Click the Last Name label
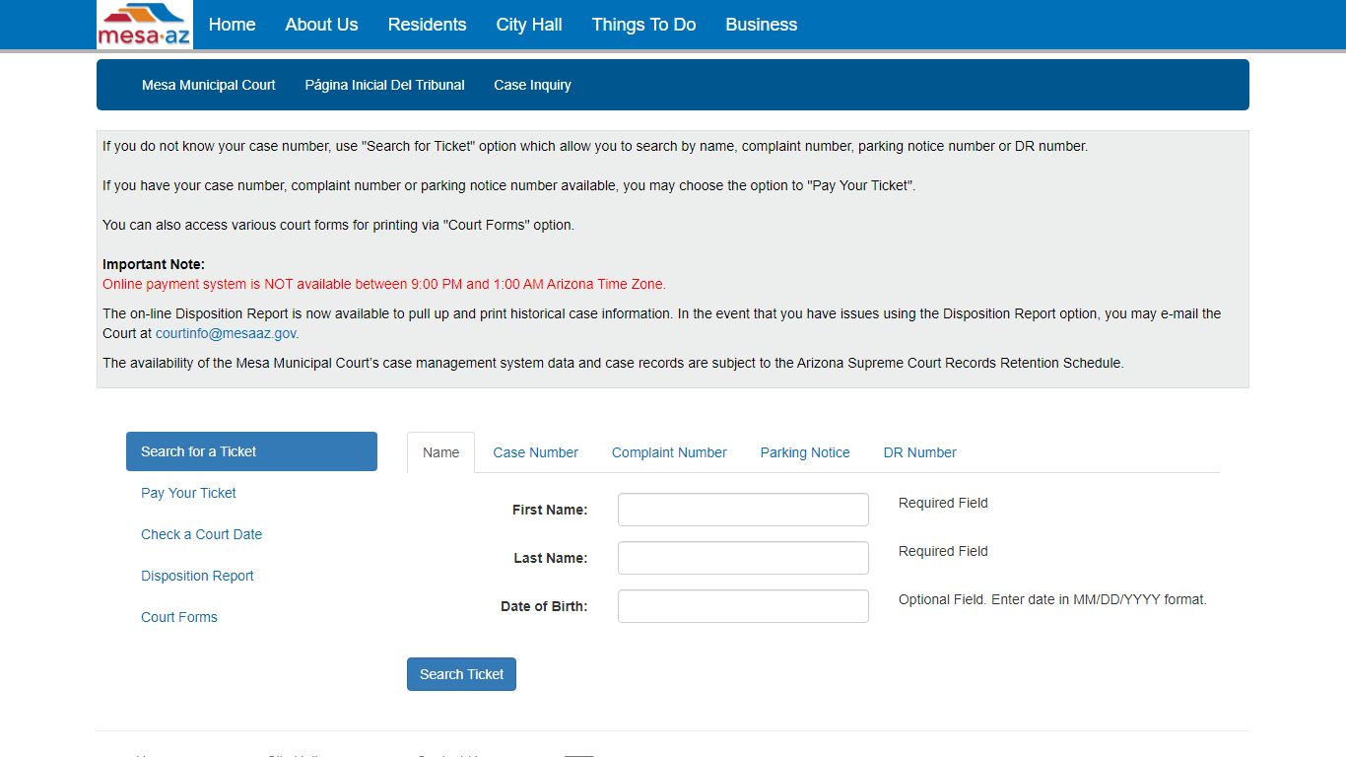 pyautogui.click(x=550, y=558)
